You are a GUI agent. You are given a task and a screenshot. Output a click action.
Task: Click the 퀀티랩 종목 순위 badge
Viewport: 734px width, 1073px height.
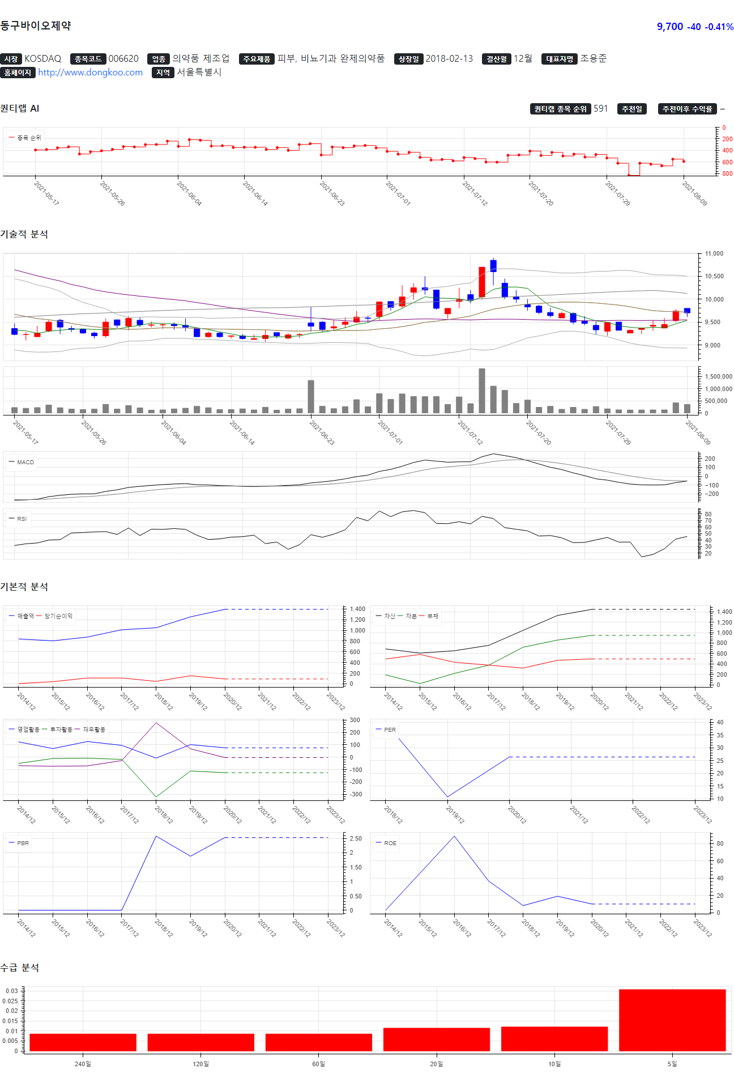561,109
